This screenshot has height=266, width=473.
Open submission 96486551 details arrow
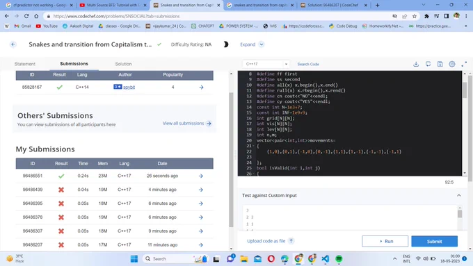coord(201,176)
